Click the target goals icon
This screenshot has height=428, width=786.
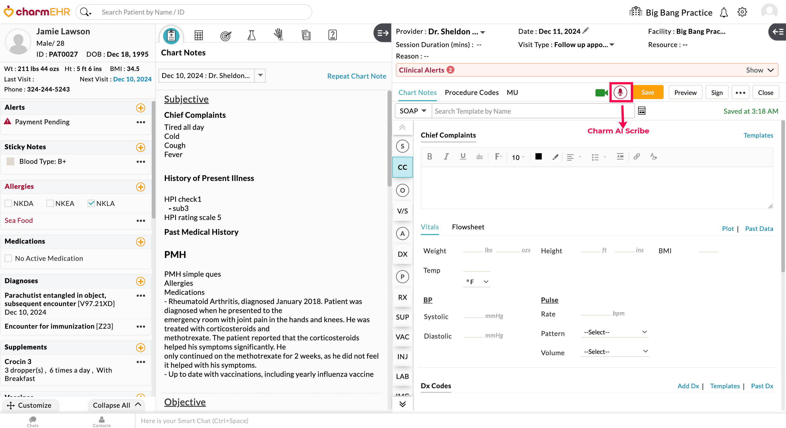point(226,36)
